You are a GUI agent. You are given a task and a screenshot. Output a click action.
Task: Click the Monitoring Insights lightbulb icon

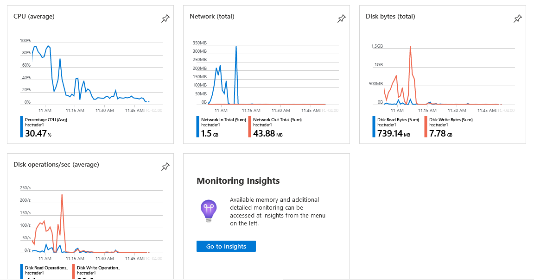pyautogui.click(x=209, y=211)
